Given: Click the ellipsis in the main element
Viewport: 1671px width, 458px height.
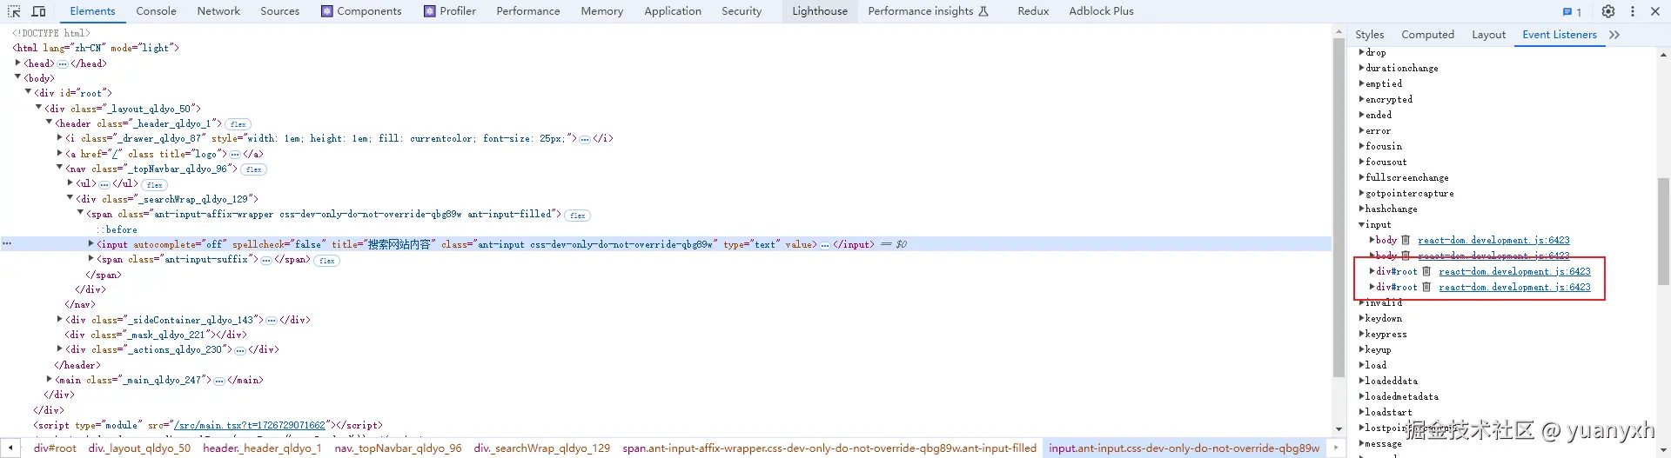Looking at the screenshot, I should (220, 381).
